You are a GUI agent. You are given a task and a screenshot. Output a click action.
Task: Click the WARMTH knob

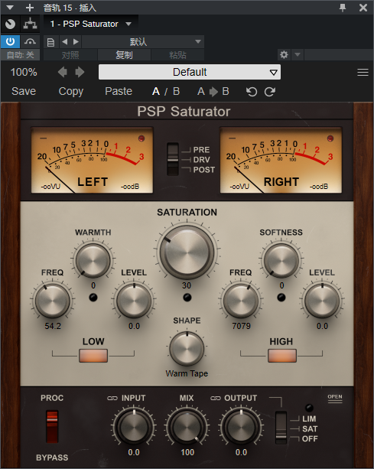click(x=93, y=260)
